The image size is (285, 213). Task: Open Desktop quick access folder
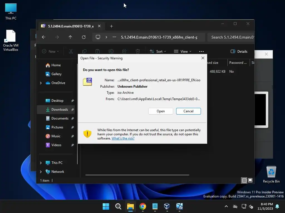coord(57,100)
